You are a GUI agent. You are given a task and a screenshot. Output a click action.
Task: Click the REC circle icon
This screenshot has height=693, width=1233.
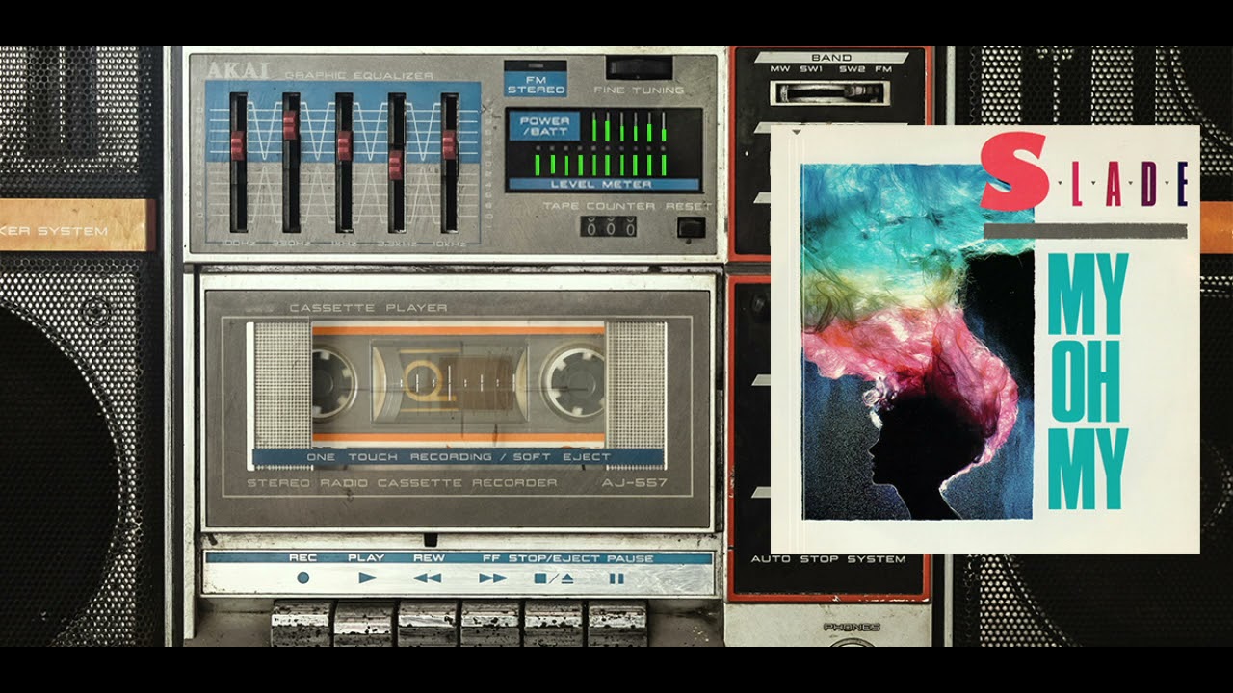(x=303, y=577)
